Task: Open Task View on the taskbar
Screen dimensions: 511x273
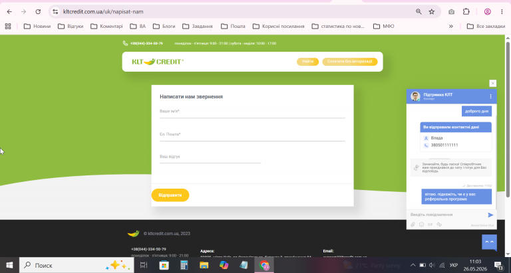Action: (144, 265)
